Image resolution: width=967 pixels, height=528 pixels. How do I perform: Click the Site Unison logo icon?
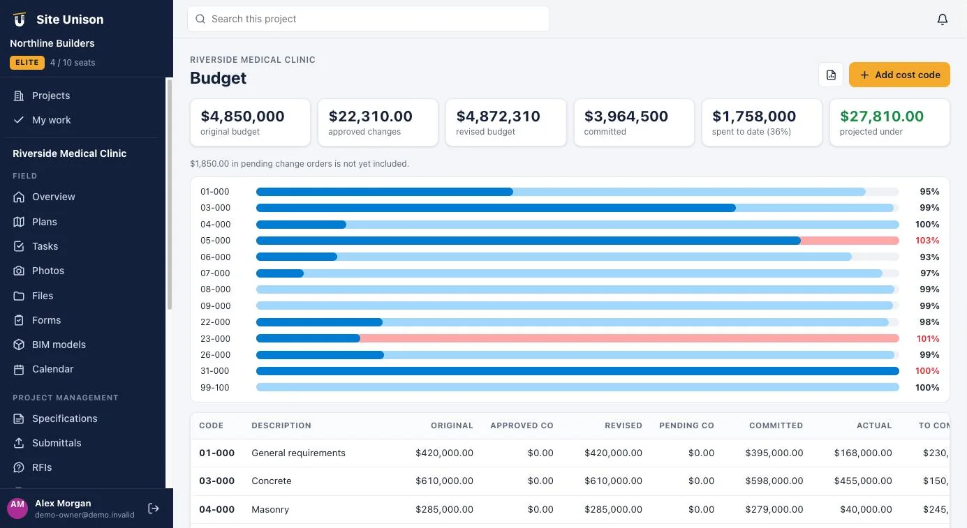[20, 20]
